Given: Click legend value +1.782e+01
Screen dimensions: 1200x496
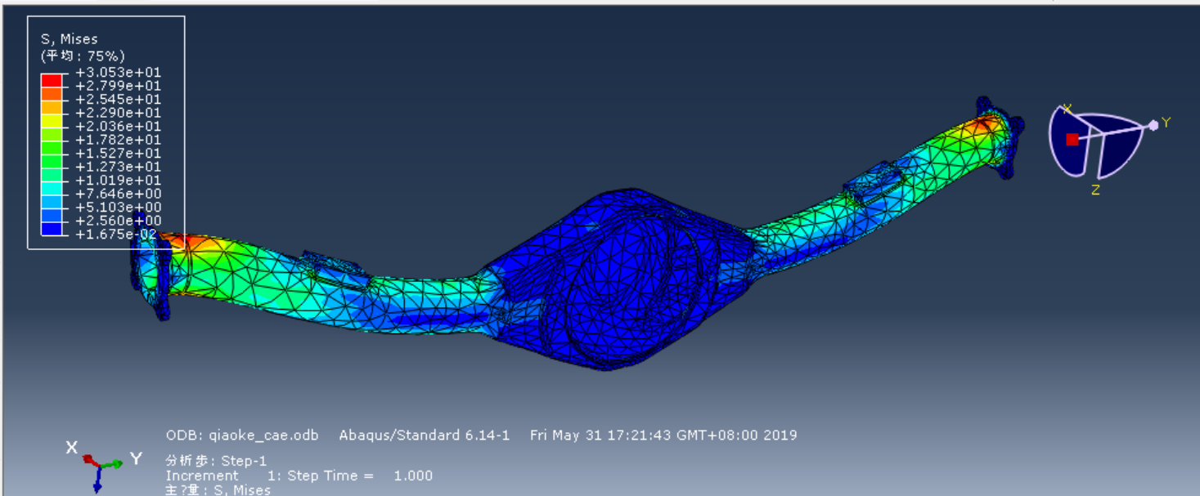Looking at the screenshot, I should point(118,140).
